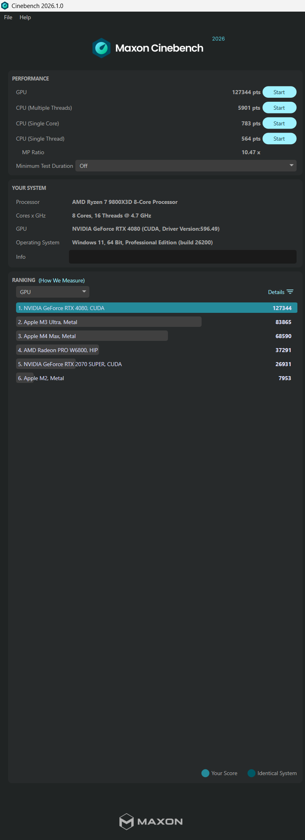
Task: Click the Identical System legend circle
Action: (251, 773)
